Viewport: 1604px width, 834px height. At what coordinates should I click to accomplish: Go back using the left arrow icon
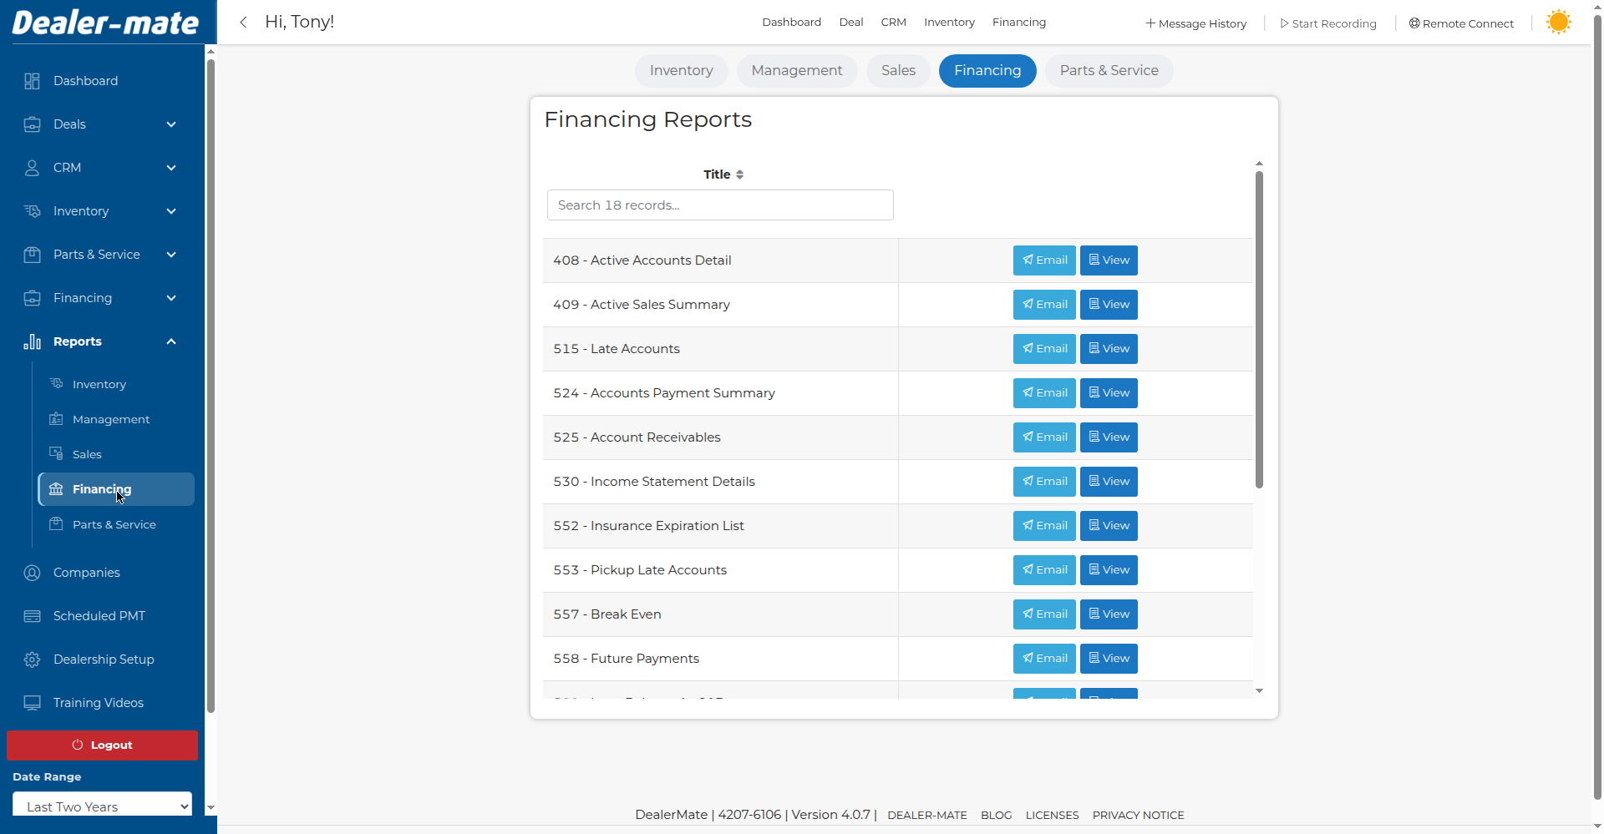pos(243,23)
